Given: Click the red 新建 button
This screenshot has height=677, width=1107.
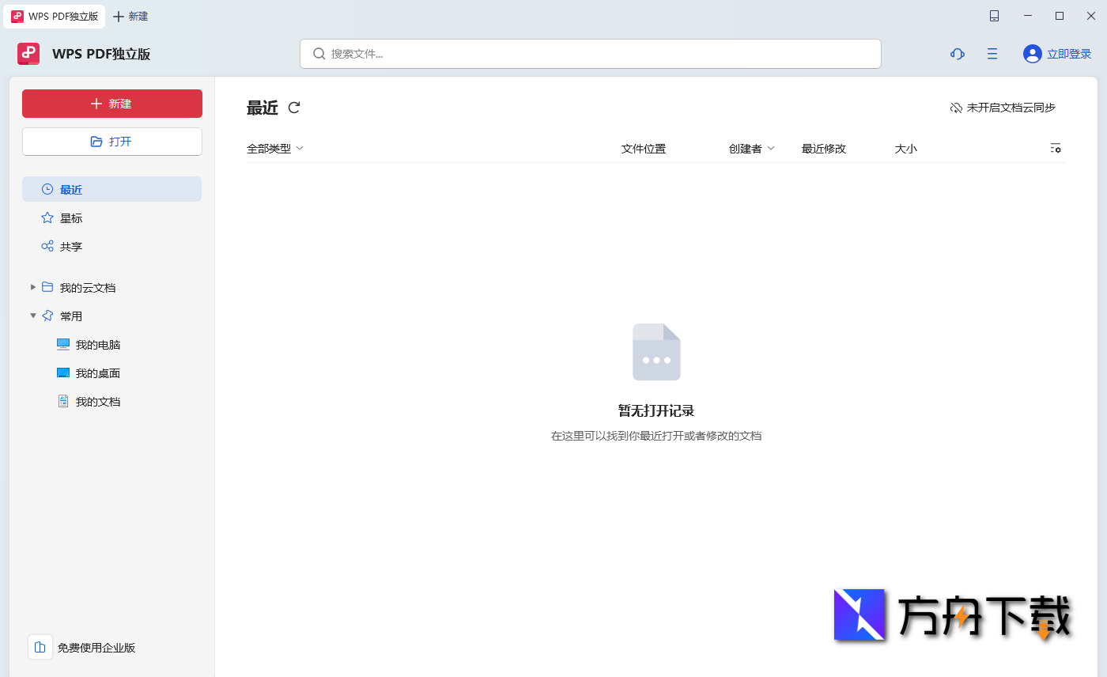Looking at the screenshot, I should pyautogui.click(x=111, y=103).
